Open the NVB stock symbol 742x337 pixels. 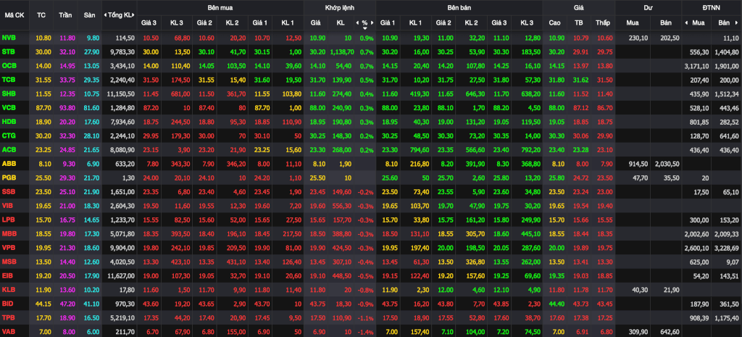9,38
